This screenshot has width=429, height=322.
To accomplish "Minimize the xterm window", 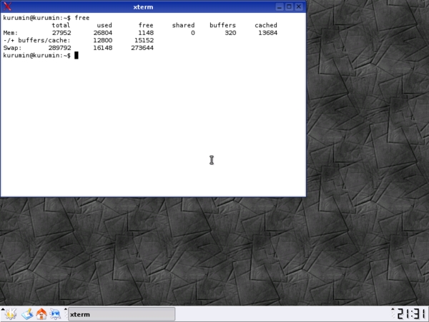I will pos(279,6).
